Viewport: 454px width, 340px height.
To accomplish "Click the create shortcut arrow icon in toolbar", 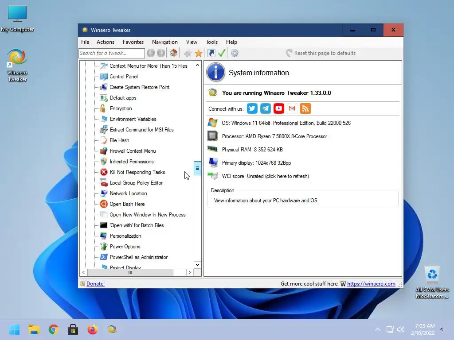I will pos(211,53).
